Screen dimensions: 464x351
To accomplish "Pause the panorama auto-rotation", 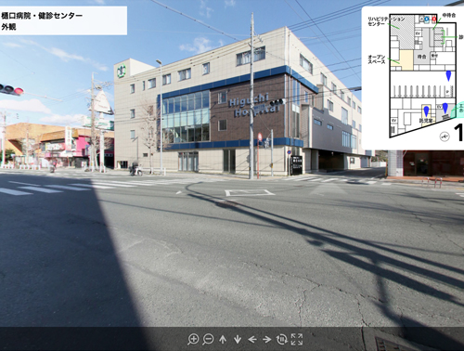I will click(282, 339).
